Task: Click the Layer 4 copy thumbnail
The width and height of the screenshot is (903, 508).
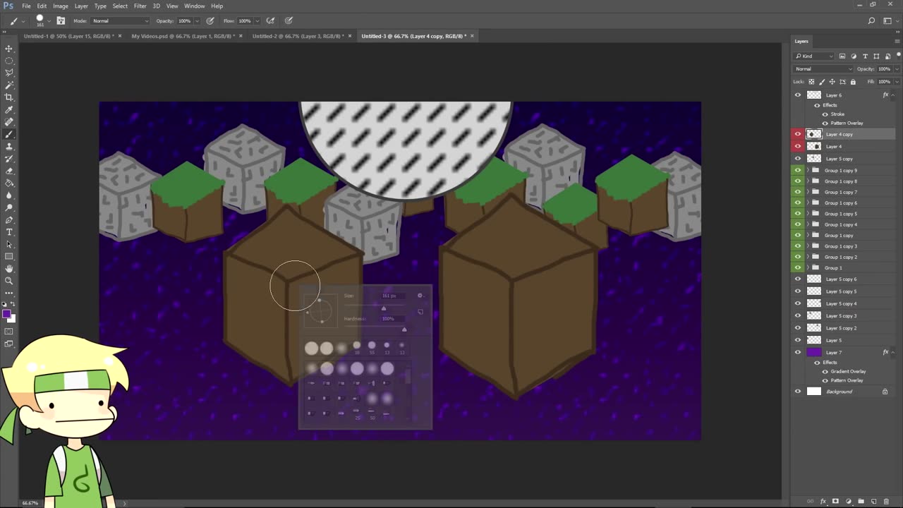Action: point(814,134)
